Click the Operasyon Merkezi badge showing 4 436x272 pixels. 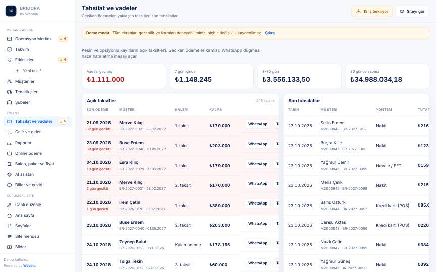(63, 39)
